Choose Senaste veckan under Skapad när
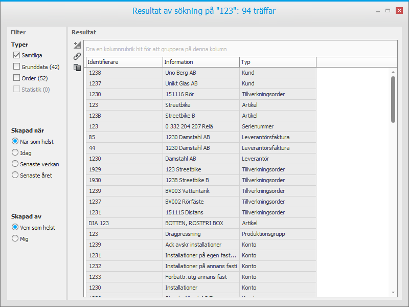409x307 pixels. coord(15,164)
